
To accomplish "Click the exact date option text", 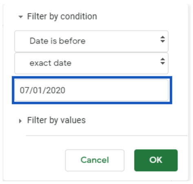I will (51, 63).
